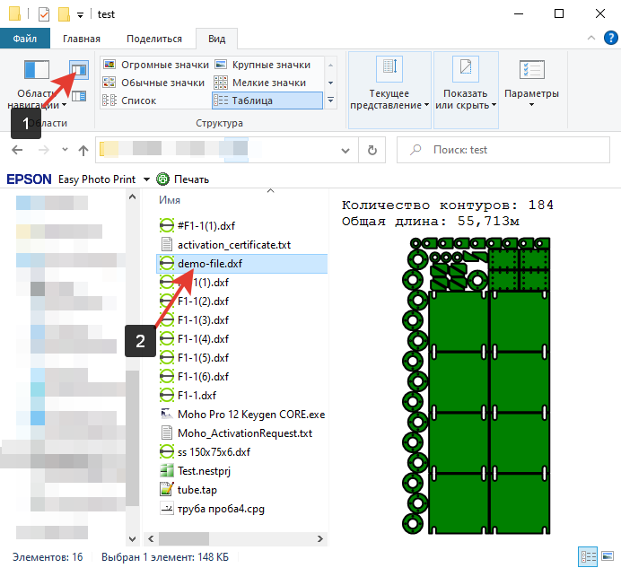Click Moho_ActivationRequest.txt file icon
Screen dimensions: 621x568
coord(167,433)
